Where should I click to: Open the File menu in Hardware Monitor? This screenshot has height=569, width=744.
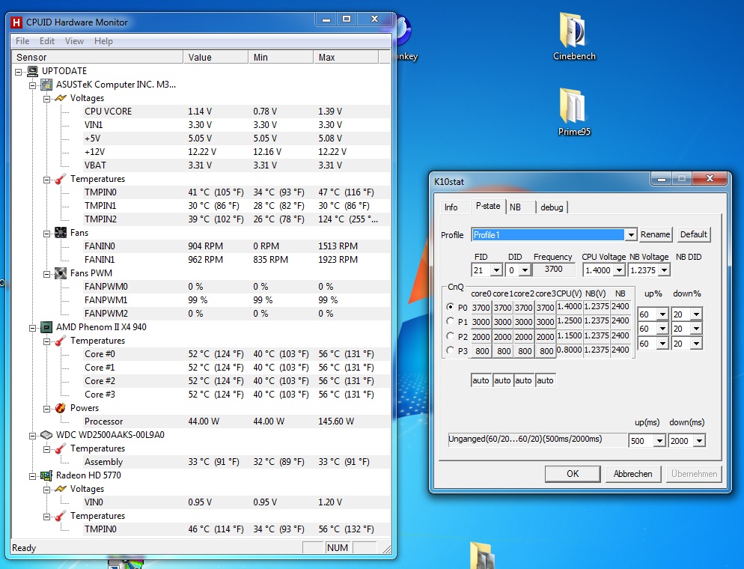(22, 41)
